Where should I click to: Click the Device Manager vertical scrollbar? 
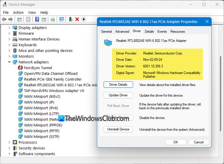click(220, 94)
